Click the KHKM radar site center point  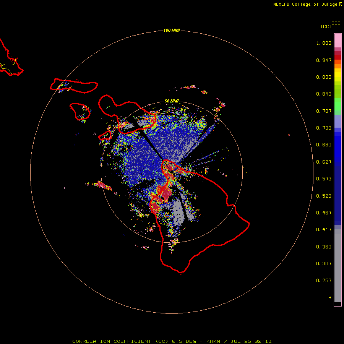(x=172, y=172)
